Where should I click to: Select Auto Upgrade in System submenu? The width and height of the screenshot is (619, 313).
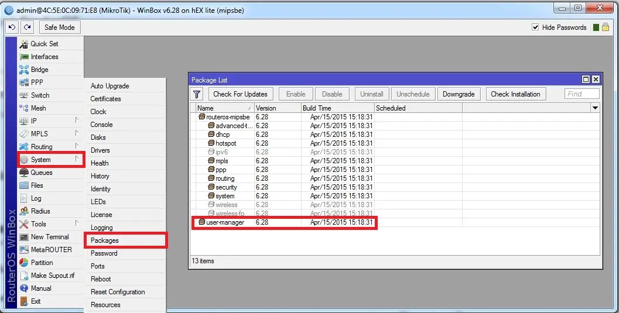(126, 86)
